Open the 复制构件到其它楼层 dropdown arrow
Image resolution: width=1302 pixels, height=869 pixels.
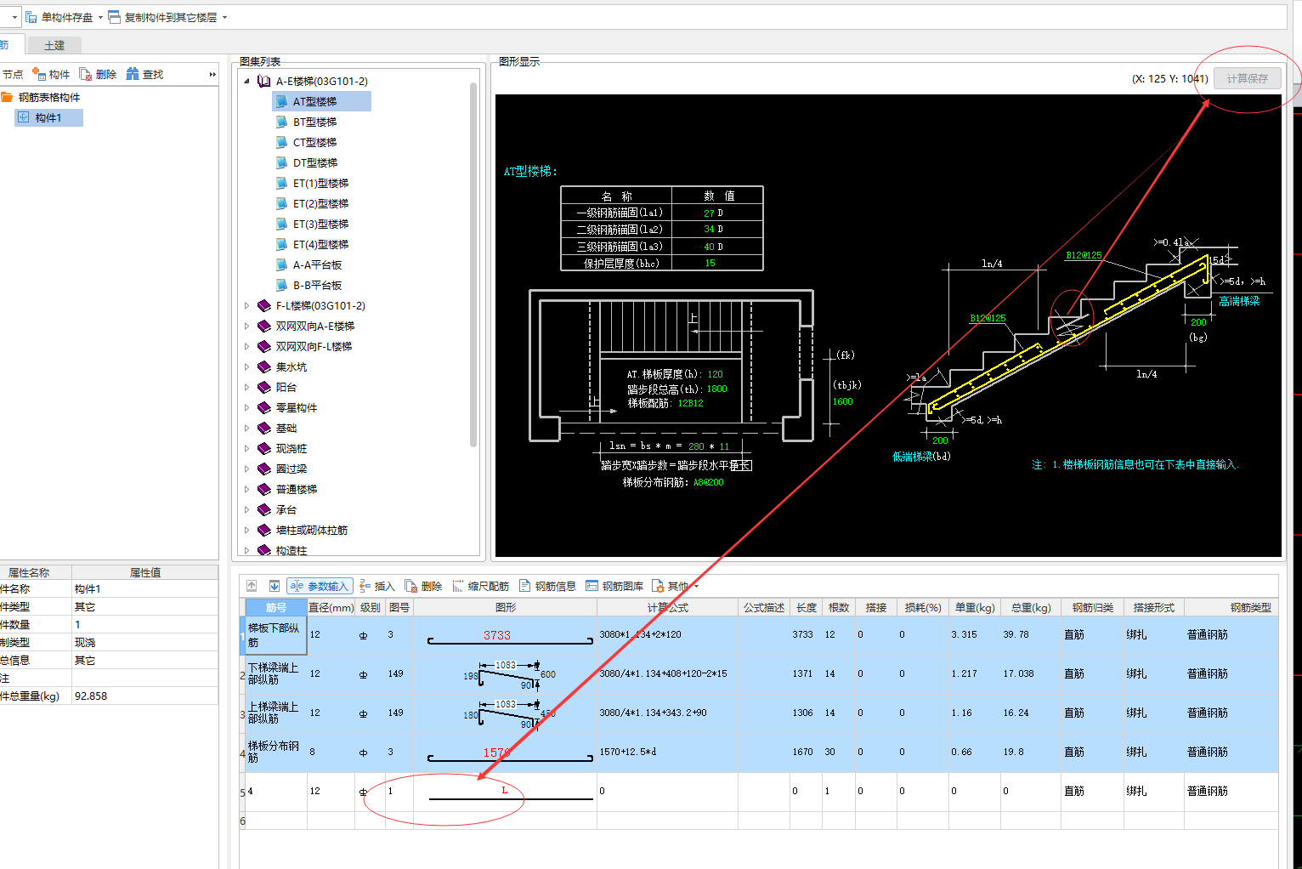(x=224, y=17)
